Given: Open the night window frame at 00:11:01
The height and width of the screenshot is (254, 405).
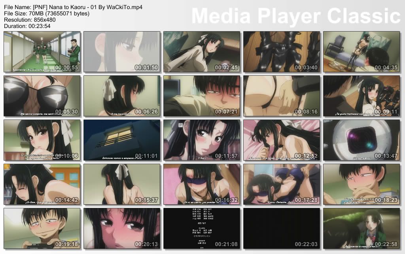Looking at the screenshot, I should coord(122,140).
